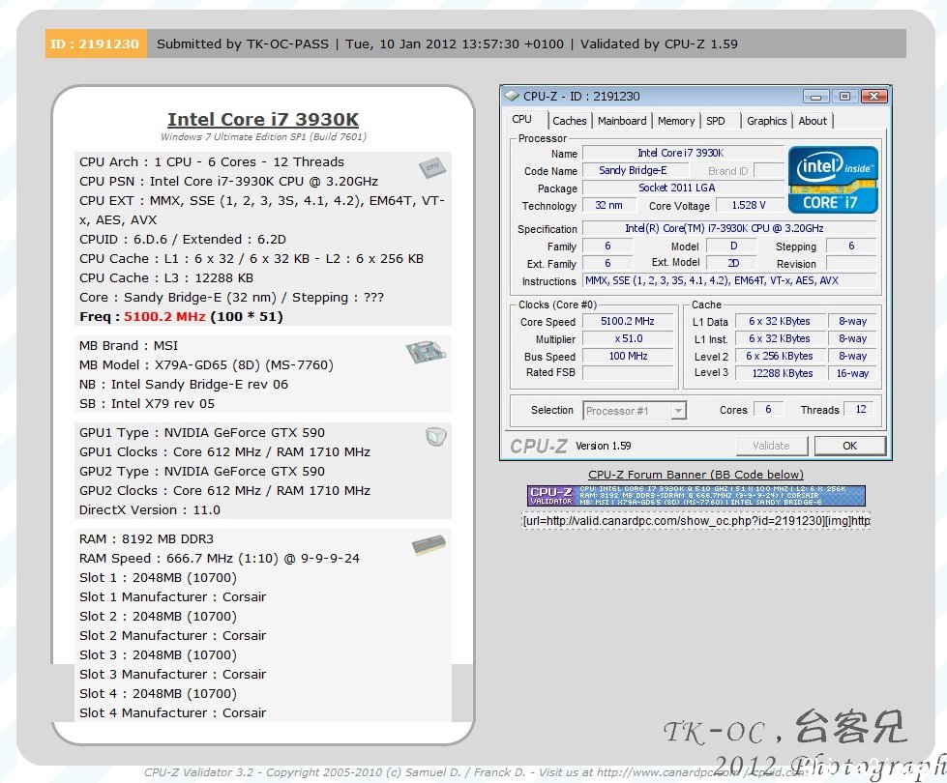Click the OK button in CPU-Z

click(x=849, y=446)
